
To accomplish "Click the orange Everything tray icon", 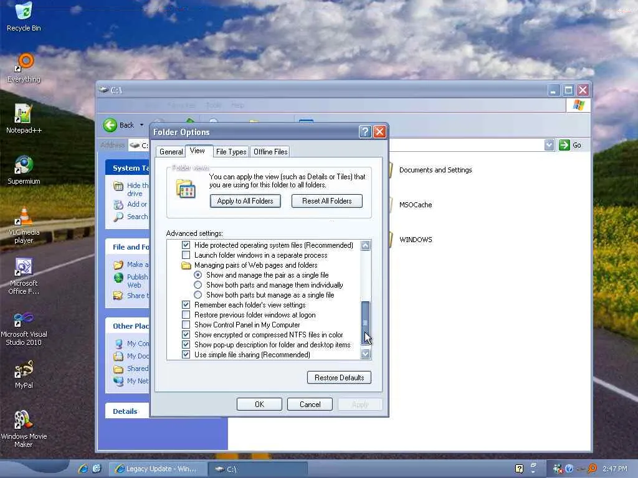I will coord(593,469).
